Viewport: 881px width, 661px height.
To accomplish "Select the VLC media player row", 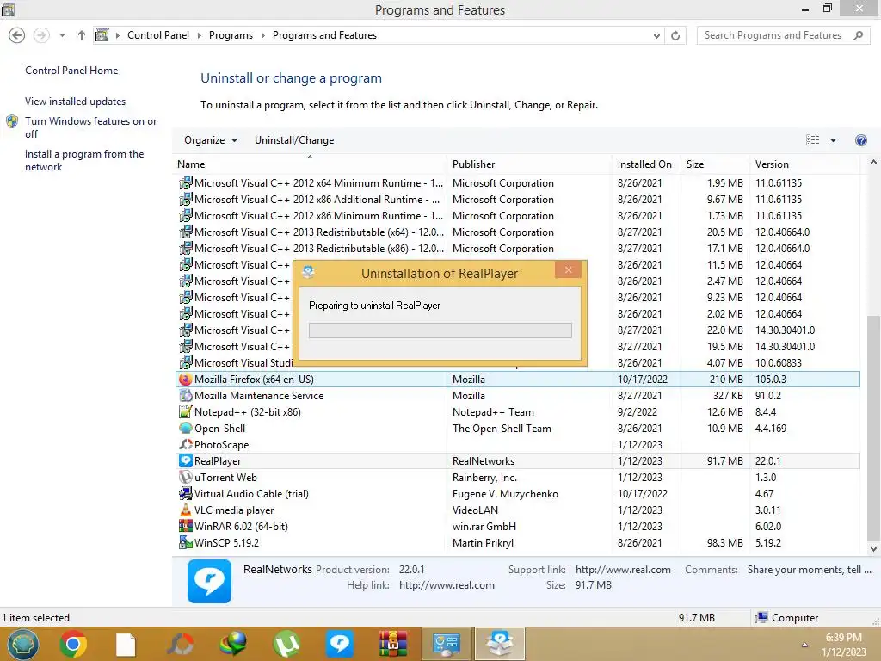I will pos(518,510).
